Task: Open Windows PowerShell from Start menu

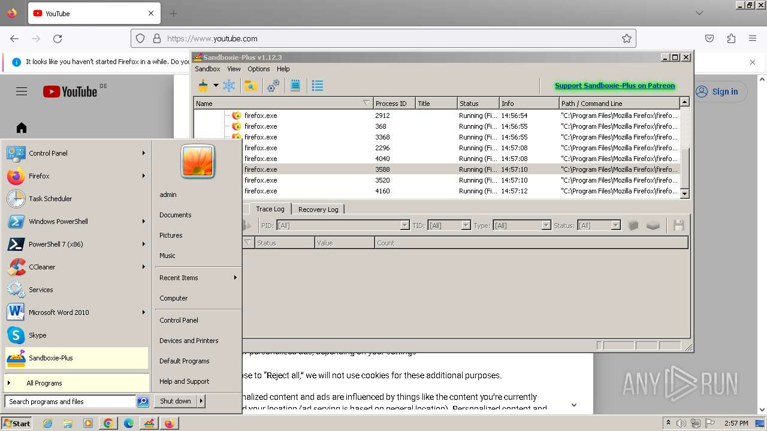Action: coord(77,221)
